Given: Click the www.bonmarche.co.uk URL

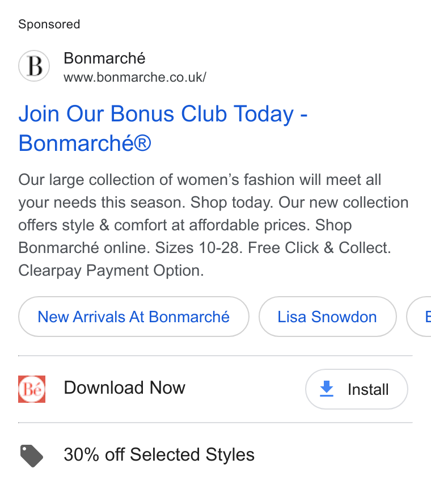Looking at the screenshot, I should tap(135, 77).
